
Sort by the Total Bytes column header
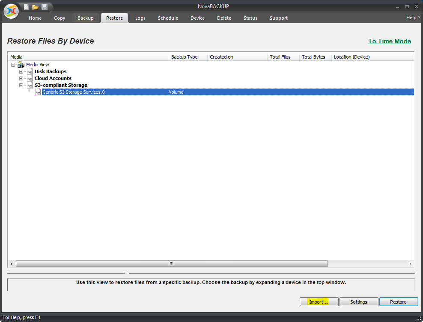316,57
